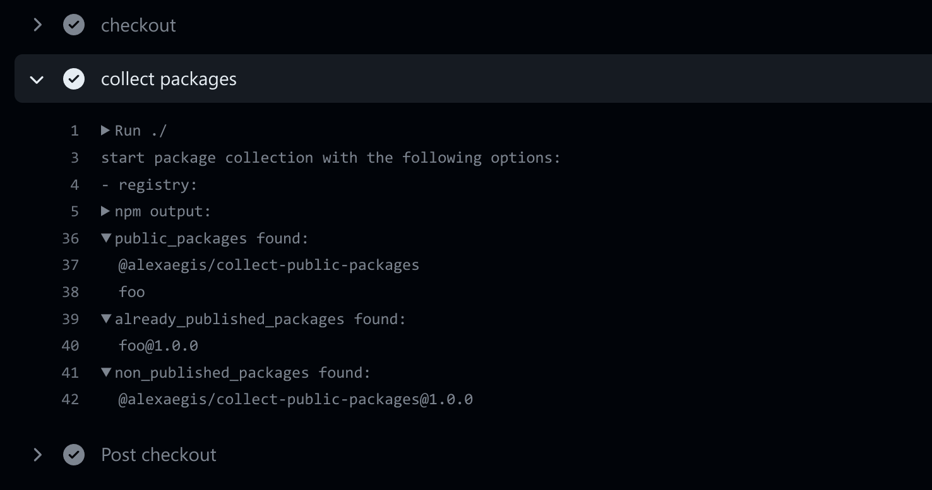932x490 pixels.
Task: Collapse the collect packages step chevron
Action: pos(37,79)
